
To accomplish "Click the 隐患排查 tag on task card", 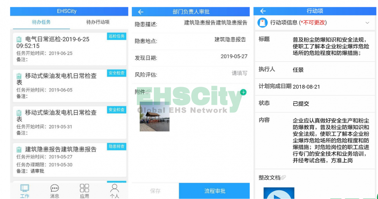I will pyautogui.click(x=116, y=147).
